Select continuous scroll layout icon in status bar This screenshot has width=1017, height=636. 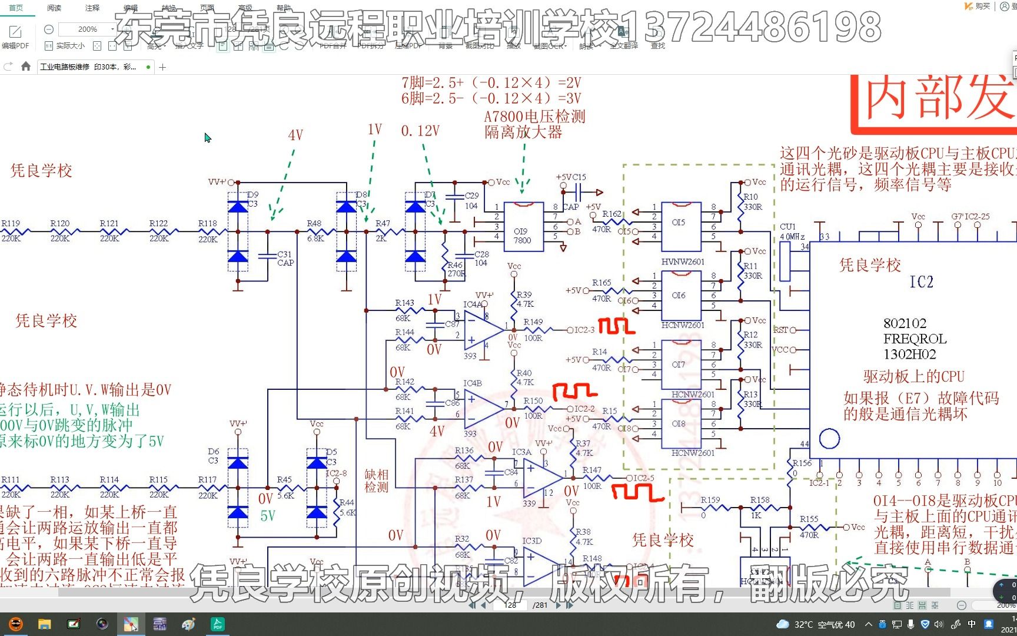click(x=922, y=605)
